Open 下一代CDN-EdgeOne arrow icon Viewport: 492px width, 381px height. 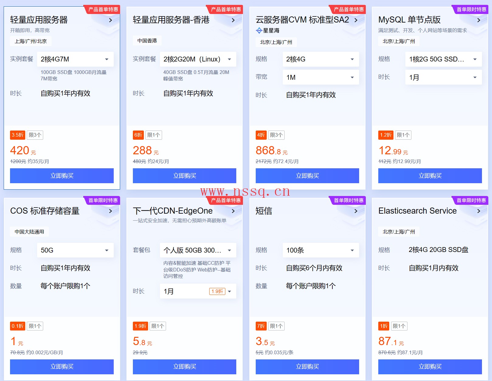233,211
